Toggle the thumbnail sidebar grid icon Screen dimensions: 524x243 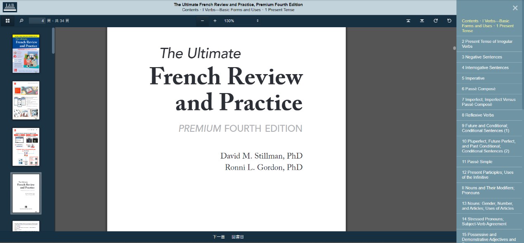(x=7, y=21)
